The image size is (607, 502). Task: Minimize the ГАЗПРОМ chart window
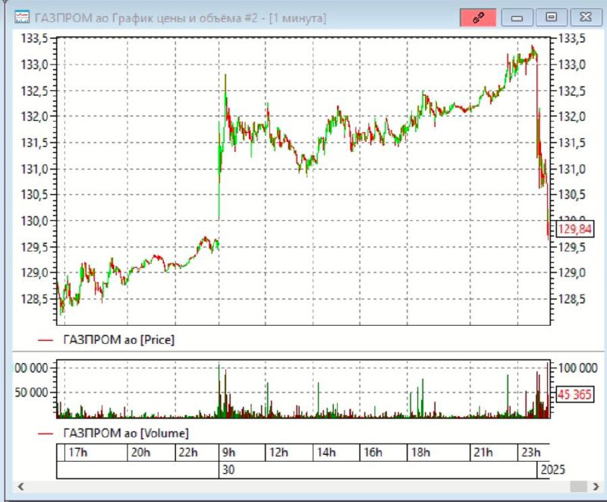[x=517, y=17]
